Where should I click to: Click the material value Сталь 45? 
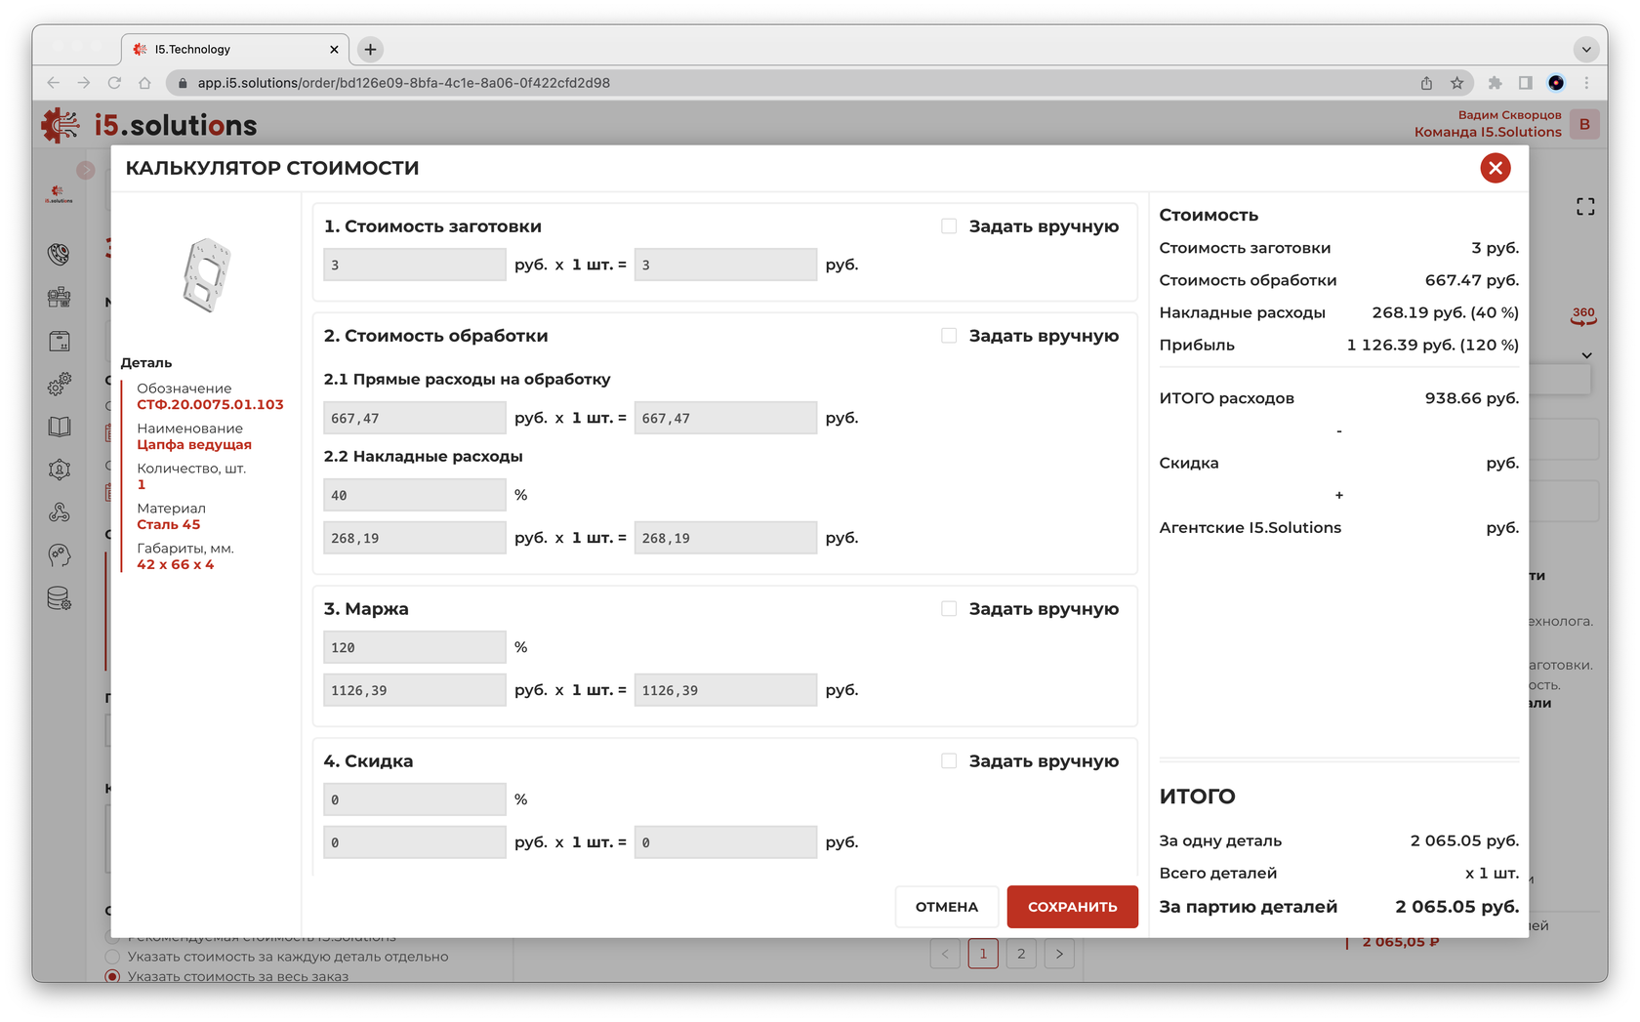click(x=168, y=524)
